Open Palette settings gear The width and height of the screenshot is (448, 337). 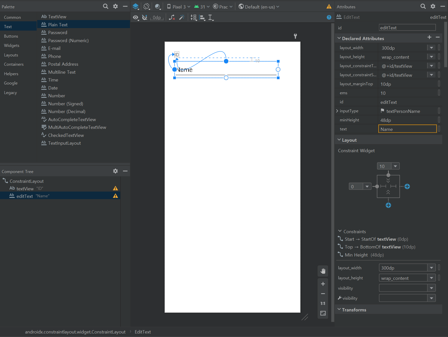coord(115,7)
